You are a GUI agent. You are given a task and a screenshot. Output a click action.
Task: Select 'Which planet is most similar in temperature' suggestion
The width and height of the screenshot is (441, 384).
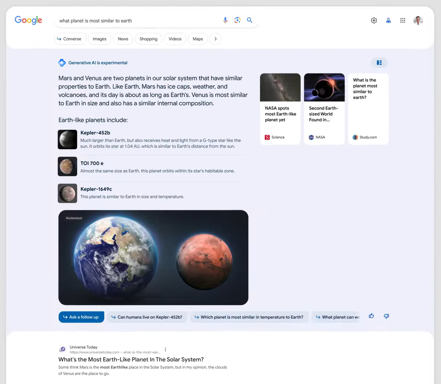click(249, 317)
